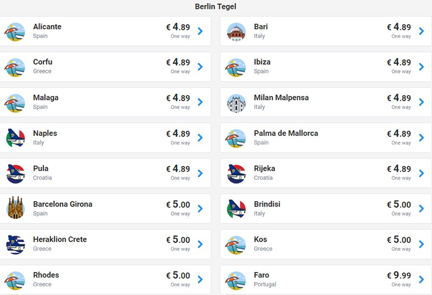The image size is (432, 295).
Task: Choose the €5.00 fare to Barcelona Girona
Action: pyautogui.click(x=178, y=204)
